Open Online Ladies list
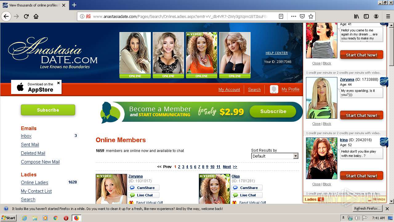Screen dimensions: 394x222 pos(34,183)
